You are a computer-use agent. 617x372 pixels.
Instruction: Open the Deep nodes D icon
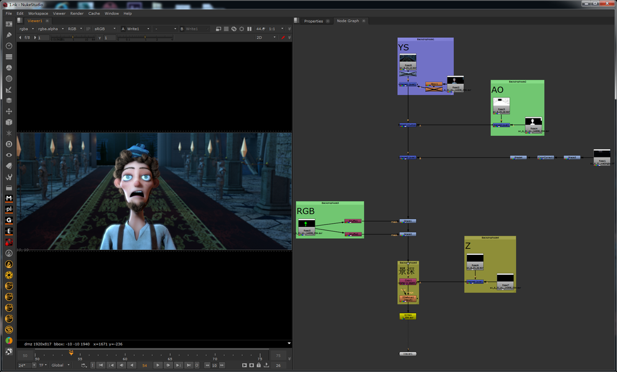coord(9,144)
